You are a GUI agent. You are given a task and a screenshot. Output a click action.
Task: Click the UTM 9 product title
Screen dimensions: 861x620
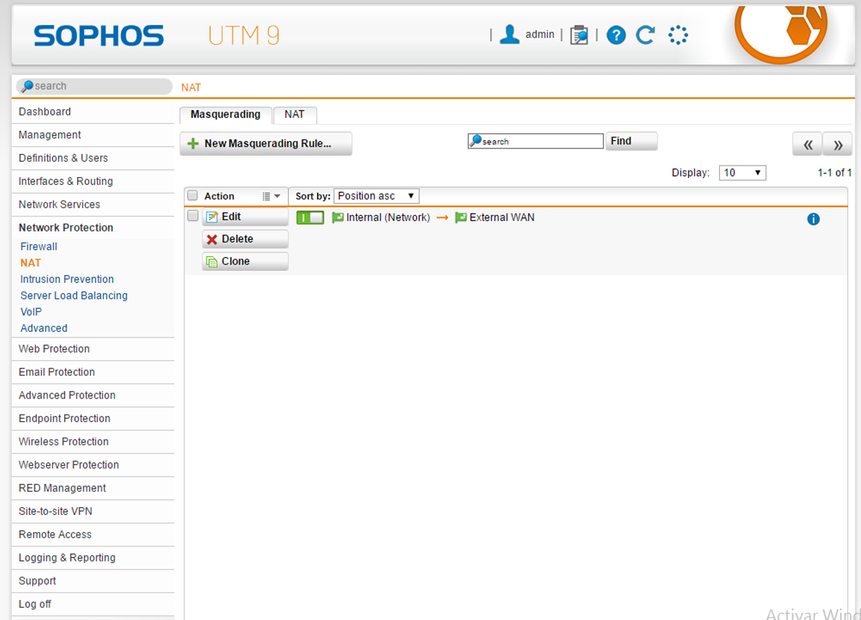(244, 36)
